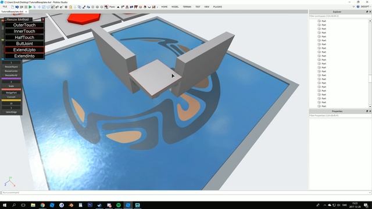Open the TEST ribbon tab
372x209 pixels.
[198, 7]
